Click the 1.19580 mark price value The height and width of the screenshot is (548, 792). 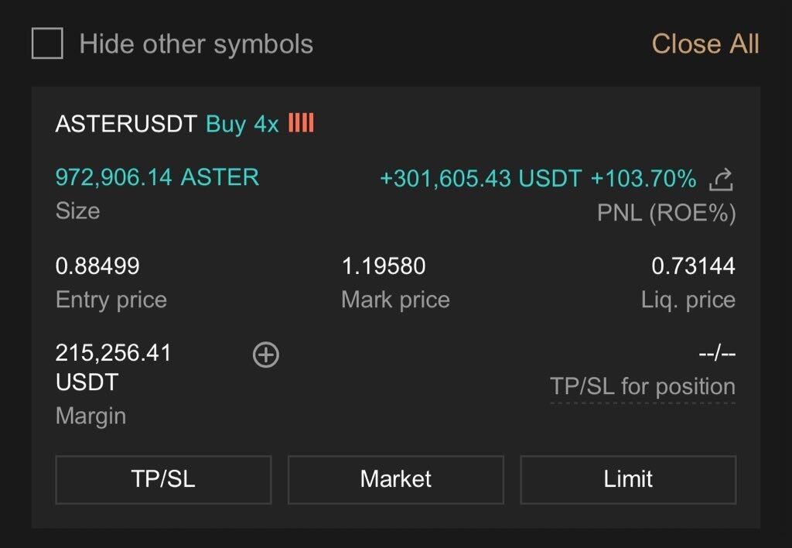384,267
